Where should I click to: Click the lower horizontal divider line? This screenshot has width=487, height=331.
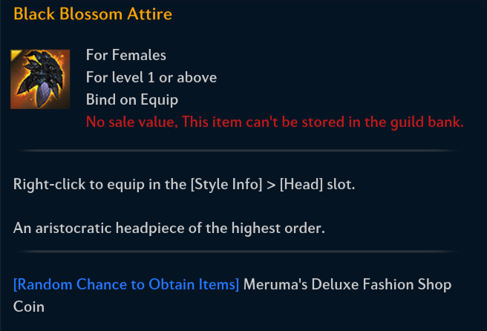tap(238, 253)
